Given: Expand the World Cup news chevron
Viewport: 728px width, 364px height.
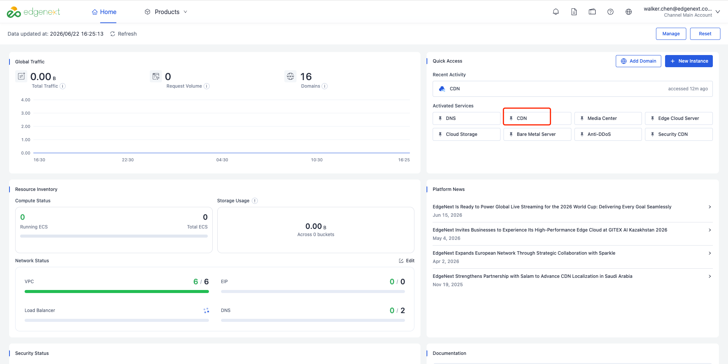Looking at the screenshot, I should pos(710,207).
